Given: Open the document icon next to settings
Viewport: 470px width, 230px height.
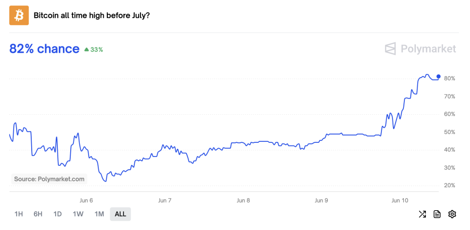Looking at the screenshot, I should 437,214.
